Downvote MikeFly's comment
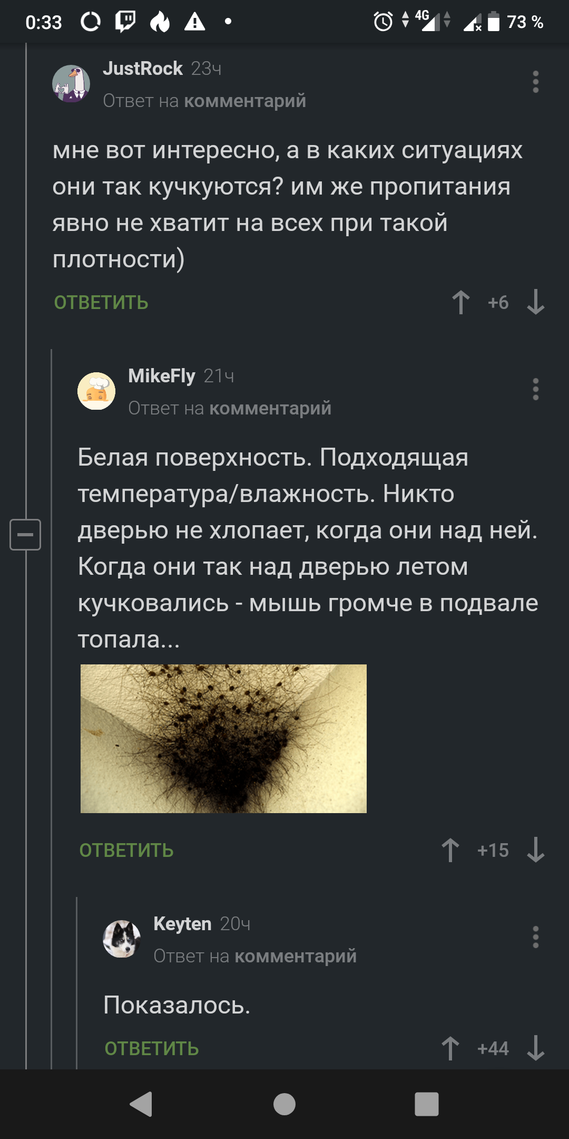Screen dimensions: 569x1139 tap(536, 851)
